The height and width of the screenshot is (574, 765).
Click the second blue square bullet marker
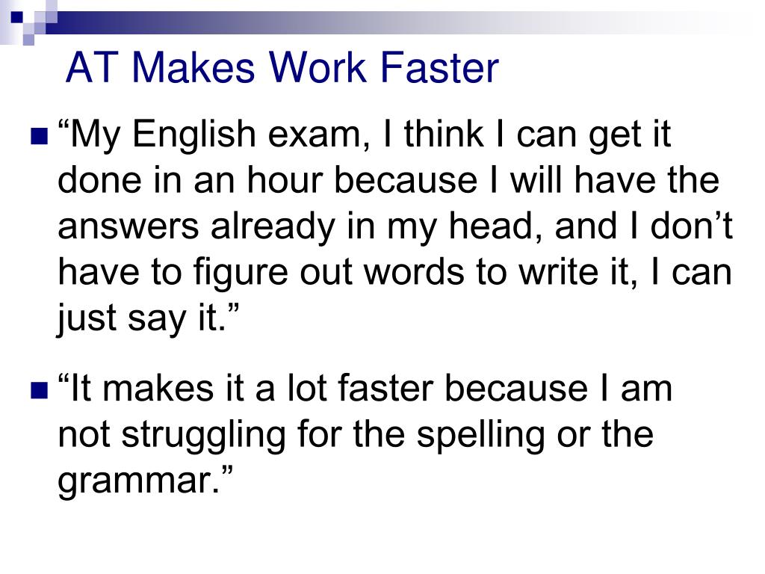pyautogui.click(x=39, y=390)
